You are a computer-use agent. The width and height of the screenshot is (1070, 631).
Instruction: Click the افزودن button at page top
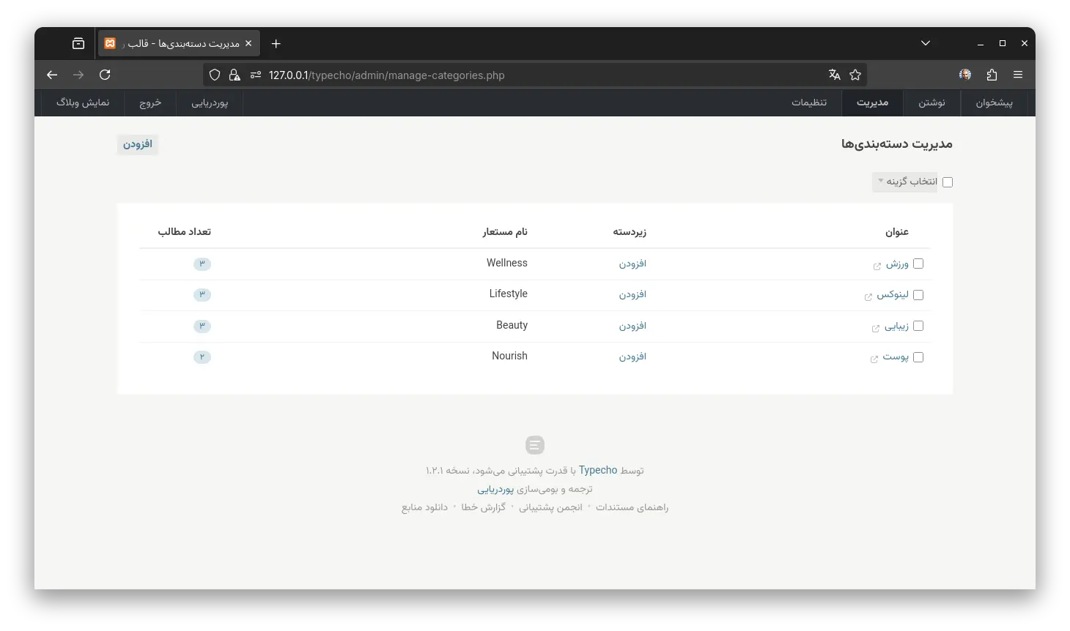click(137, 144)
